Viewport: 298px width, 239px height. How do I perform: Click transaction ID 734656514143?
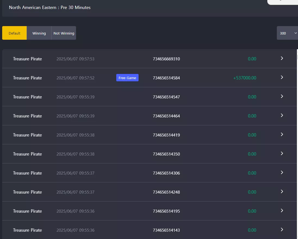(x=166, y=230)
